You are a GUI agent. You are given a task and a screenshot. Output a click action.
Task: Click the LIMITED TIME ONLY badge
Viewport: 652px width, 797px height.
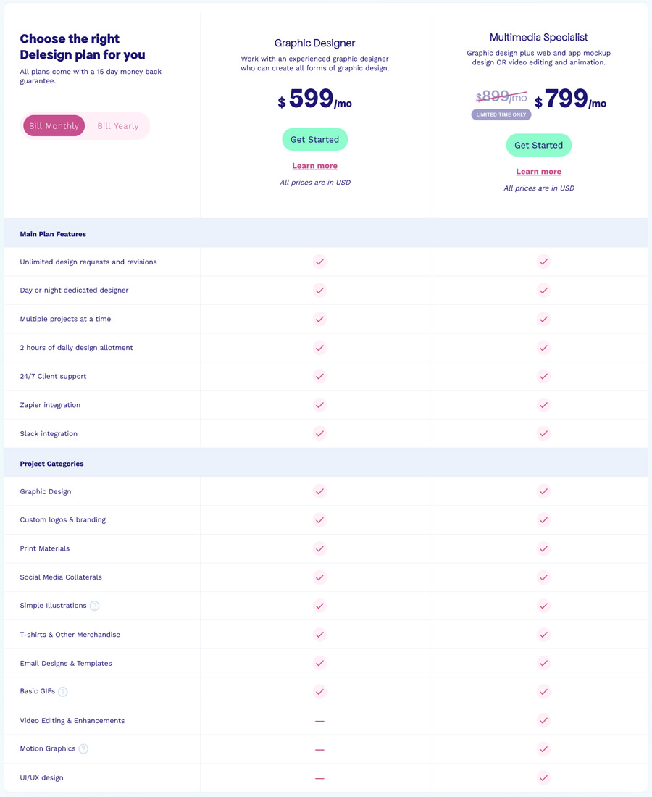click(x=501, y=114)
